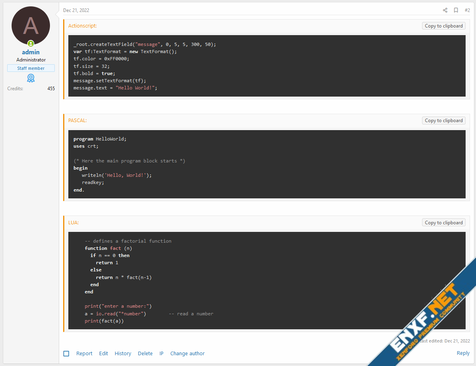View the post edit History
The width and height of the screenshot is (476, 366).
pyautogui.click(x=123, y=354)
